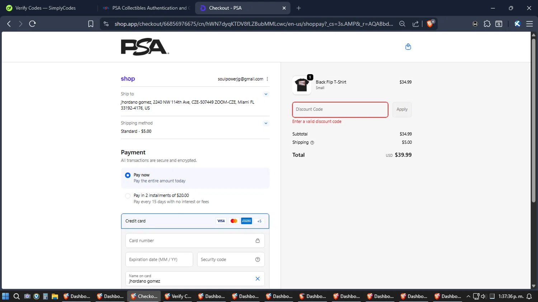Expand the Shipping method chevron

[x=266, y=123]
